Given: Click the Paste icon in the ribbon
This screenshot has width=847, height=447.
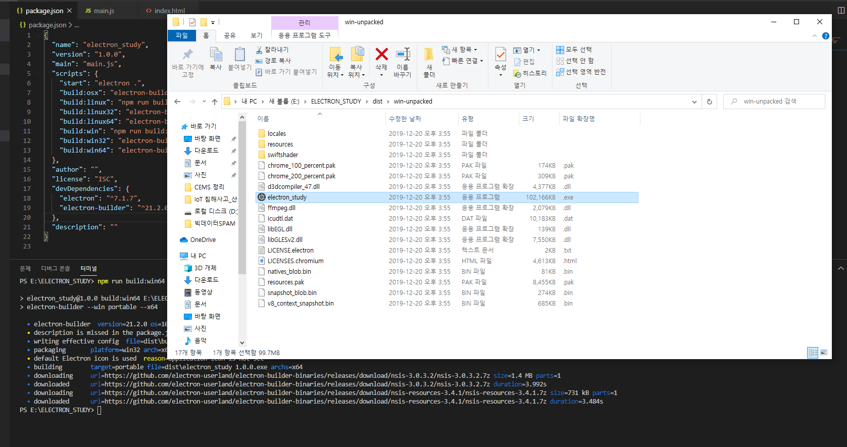Looking at the screenshot, I should pyautogui.click(x=239, y=55).
